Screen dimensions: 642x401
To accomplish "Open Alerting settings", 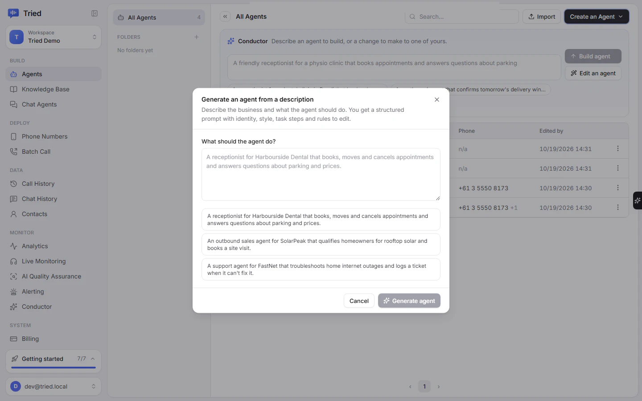I will tap(53, 291).
